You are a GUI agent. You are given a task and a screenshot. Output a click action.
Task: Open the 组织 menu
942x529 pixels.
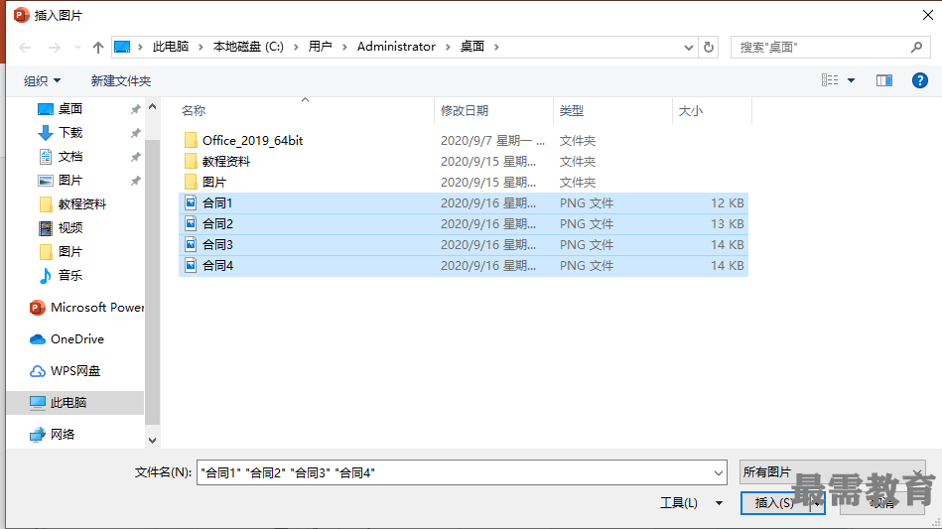pyautogui.click(x=42, y=80)
